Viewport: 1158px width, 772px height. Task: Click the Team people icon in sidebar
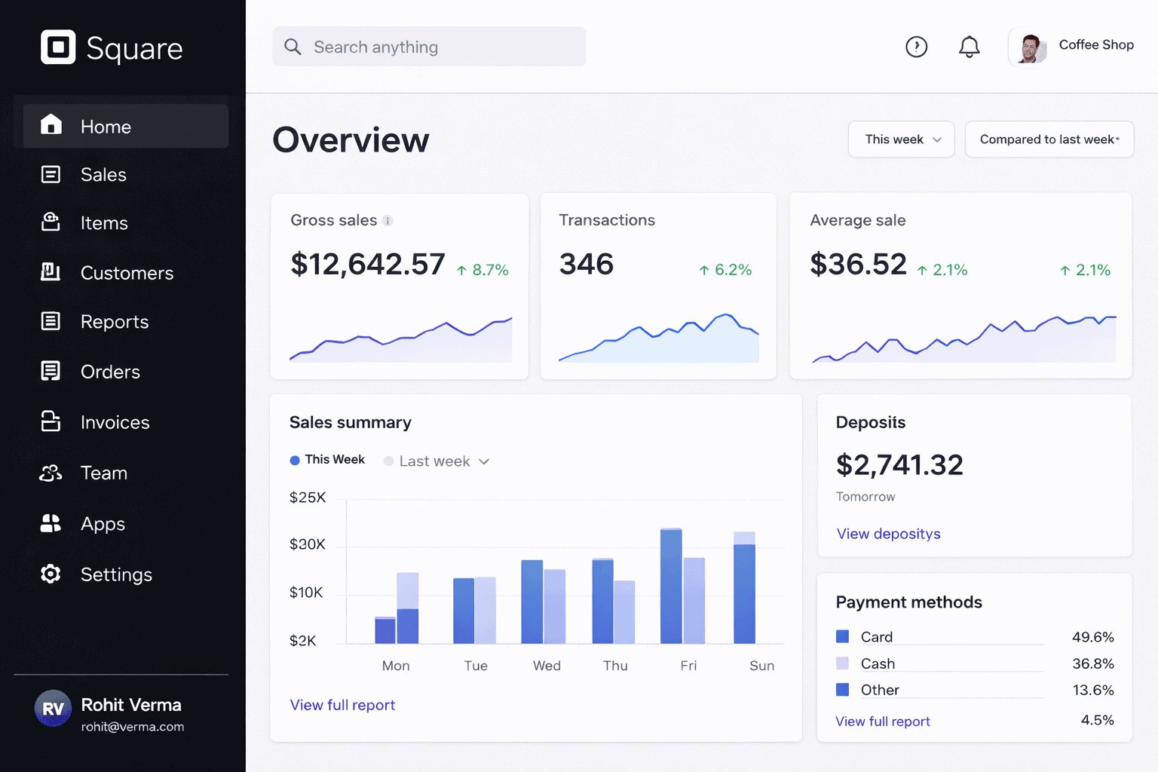click(51, 473)
